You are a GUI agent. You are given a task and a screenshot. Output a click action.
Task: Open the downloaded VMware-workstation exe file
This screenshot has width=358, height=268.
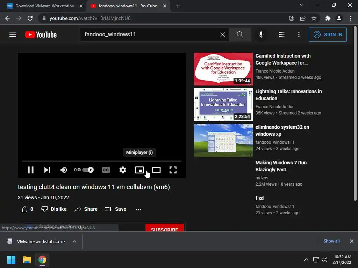tap(36, 241)
